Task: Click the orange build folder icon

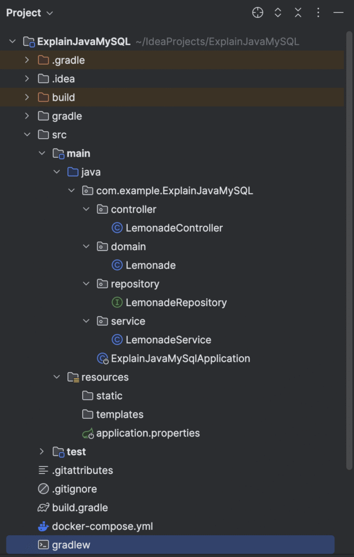Action: tap(44, 97)
